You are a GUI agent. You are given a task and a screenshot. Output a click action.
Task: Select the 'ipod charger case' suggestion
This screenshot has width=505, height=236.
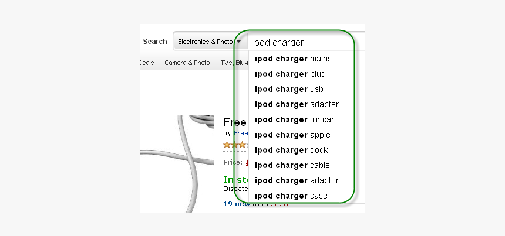pyautogui.click(x=291, y=196)
